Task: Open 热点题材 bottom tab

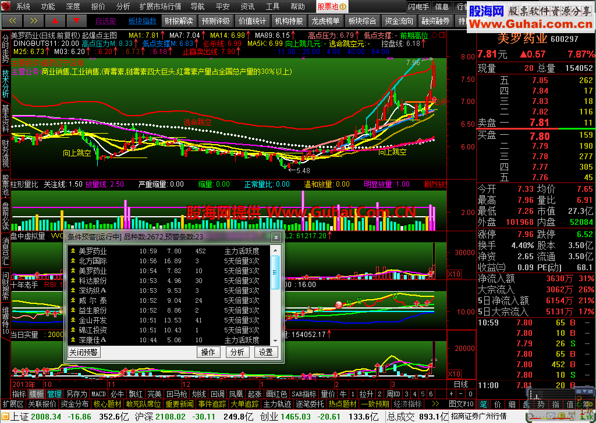Action: pyautogui.click(x=342, y=404)
